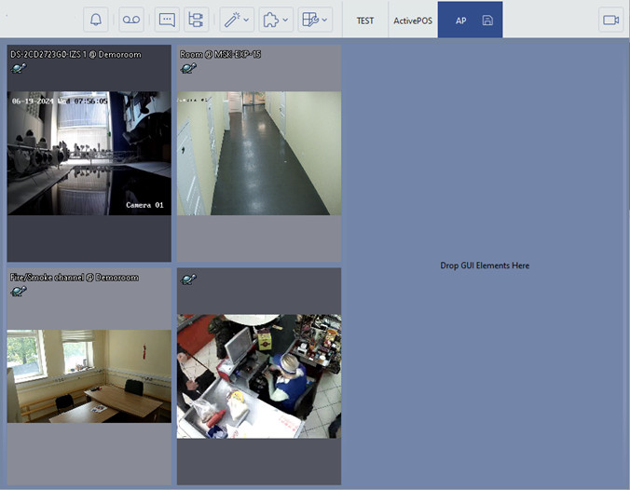
Task: Click planet icon under Room @ MSK-EXP-15
Action: tap(188, 68)
